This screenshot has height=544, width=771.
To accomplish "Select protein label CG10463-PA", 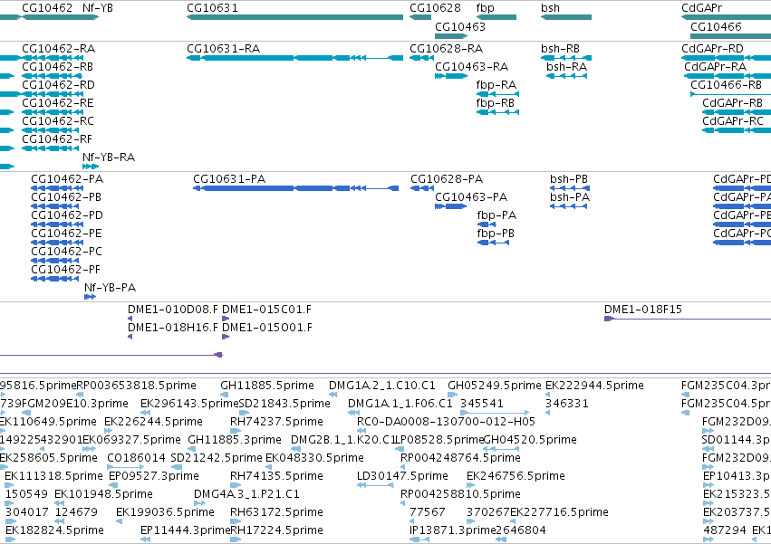I will tap(471, 197).
